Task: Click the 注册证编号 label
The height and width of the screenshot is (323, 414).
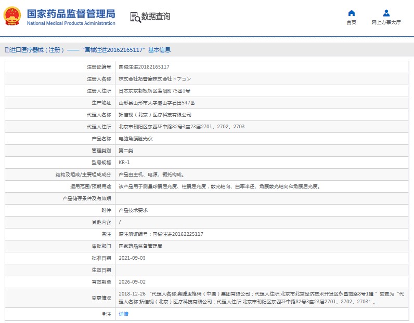Action: [99, 67]
